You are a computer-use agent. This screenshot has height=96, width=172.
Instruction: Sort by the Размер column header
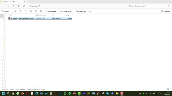pyautogui.click(x=68, y=15)
